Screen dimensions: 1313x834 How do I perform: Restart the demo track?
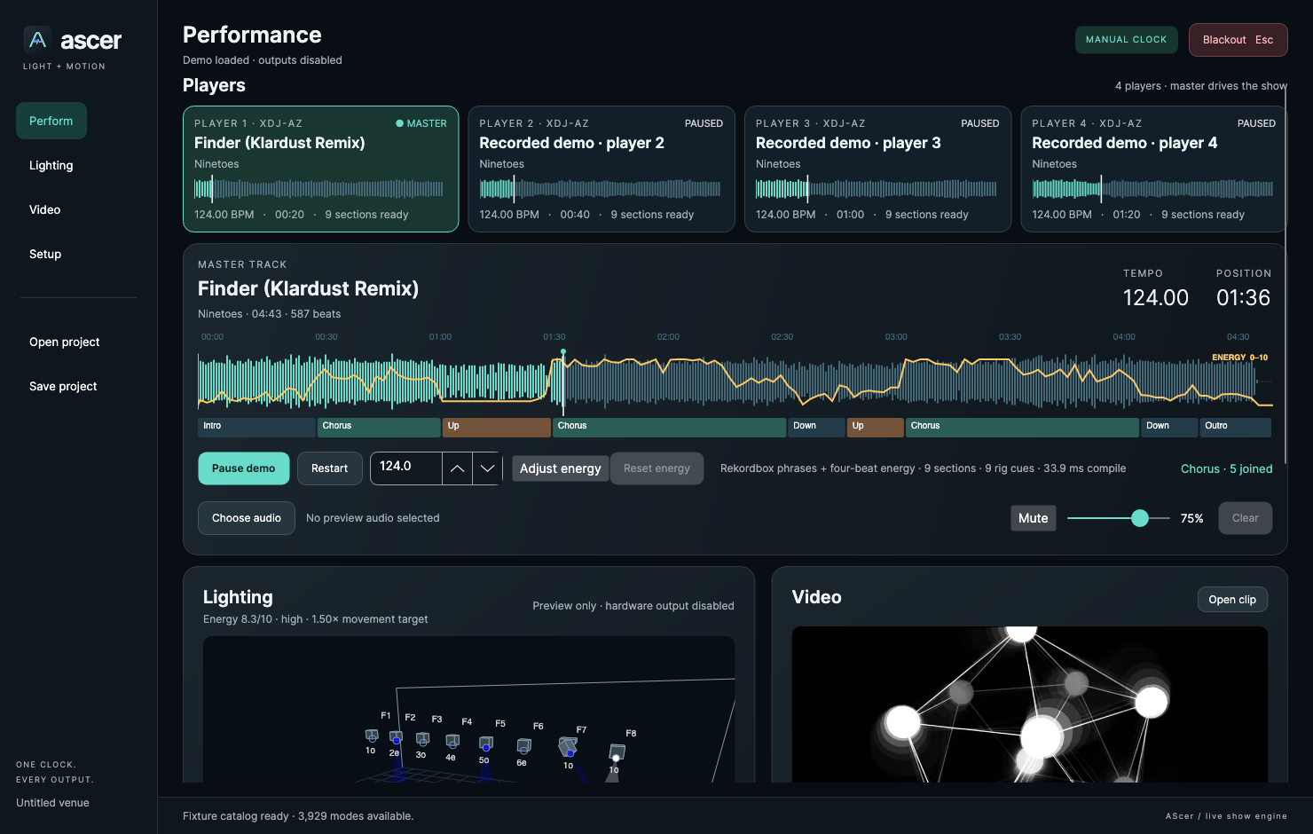click(x=330, y=468)
